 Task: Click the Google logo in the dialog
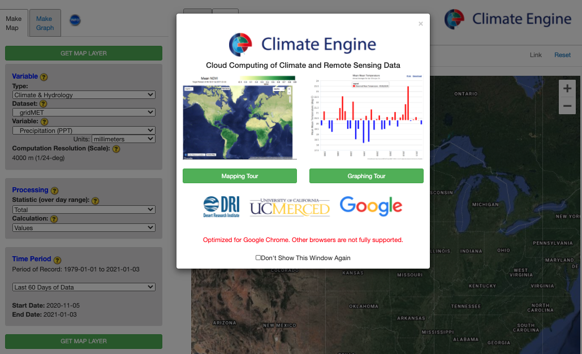point(371,206)
